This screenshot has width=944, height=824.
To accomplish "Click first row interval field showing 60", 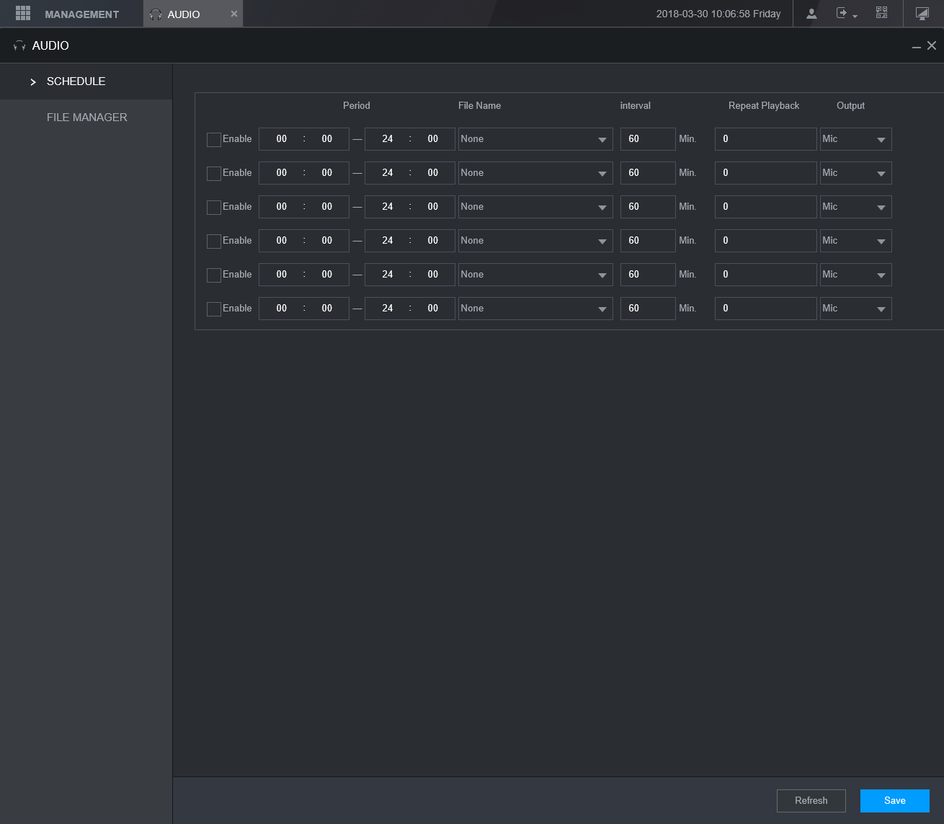I will 648,139.
